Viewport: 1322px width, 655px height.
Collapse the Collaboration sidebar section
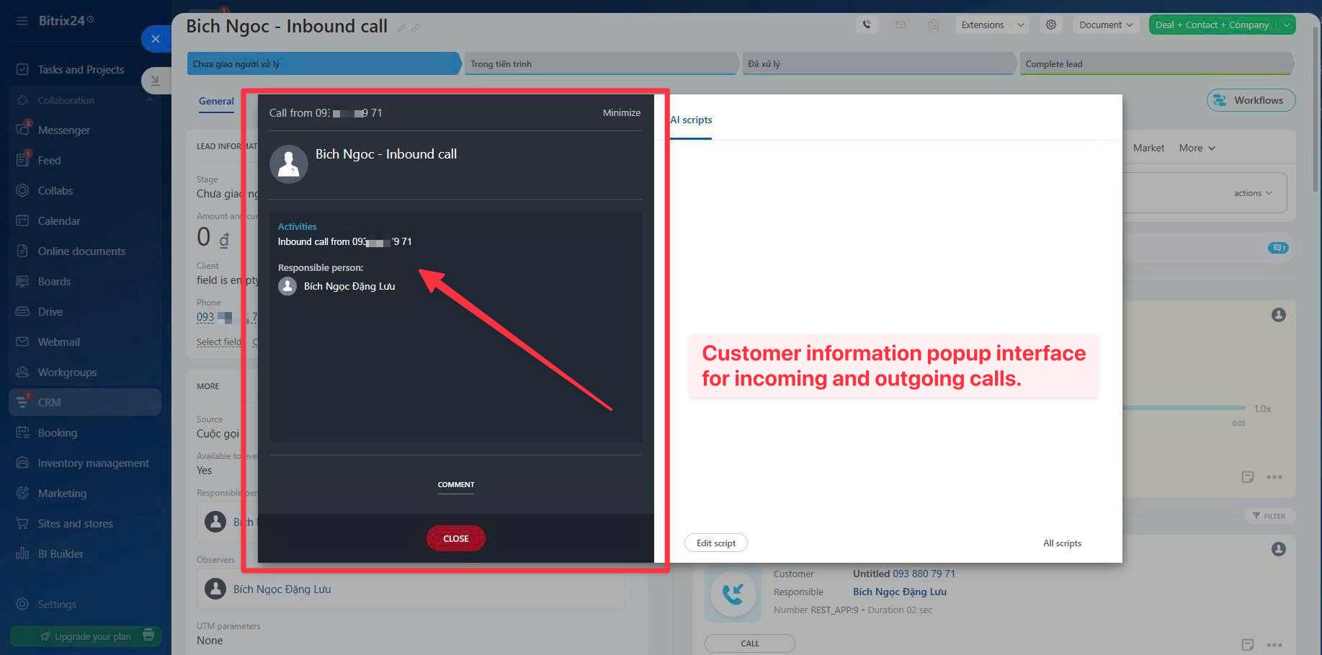click(150, 100)
